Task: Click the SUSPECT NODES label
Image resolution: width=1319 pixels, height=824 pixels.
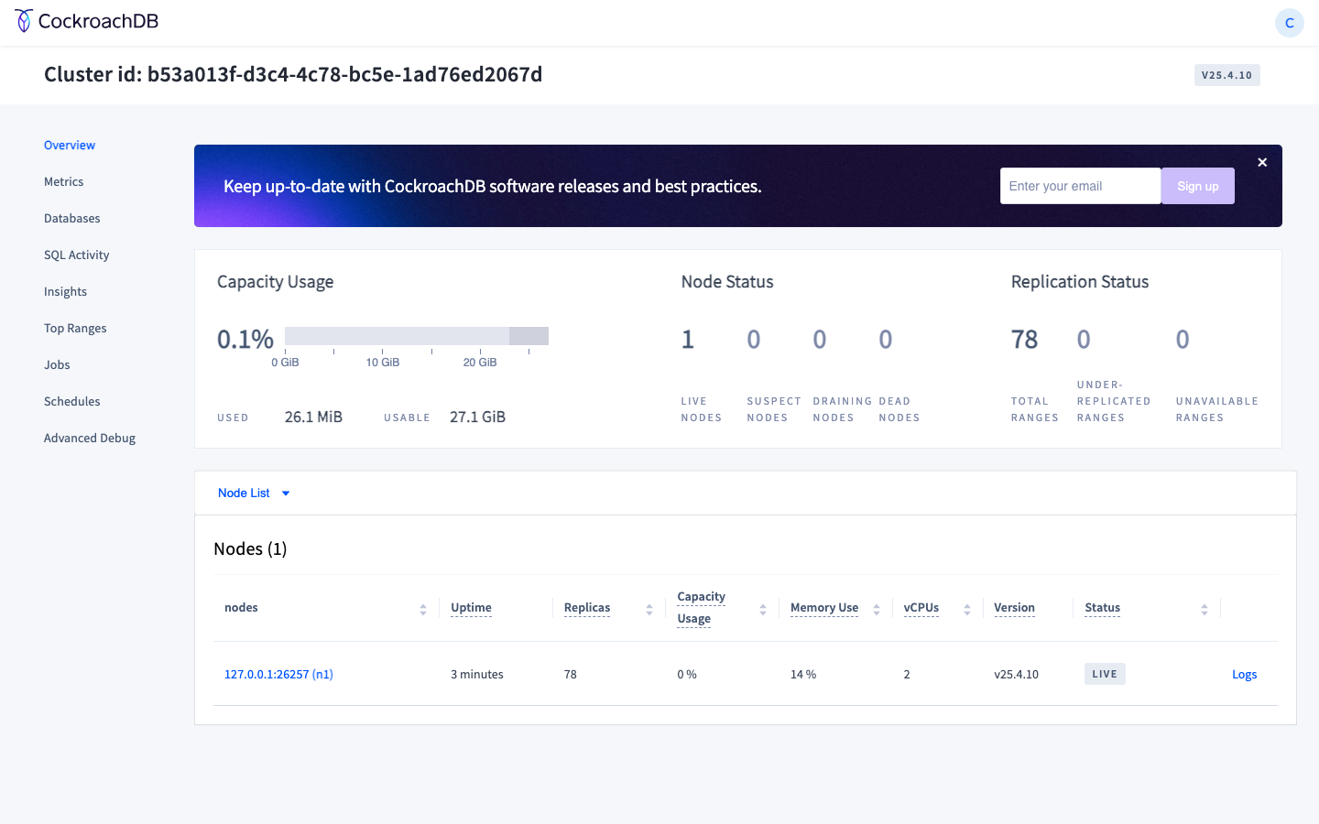Action: click(774, 409)
